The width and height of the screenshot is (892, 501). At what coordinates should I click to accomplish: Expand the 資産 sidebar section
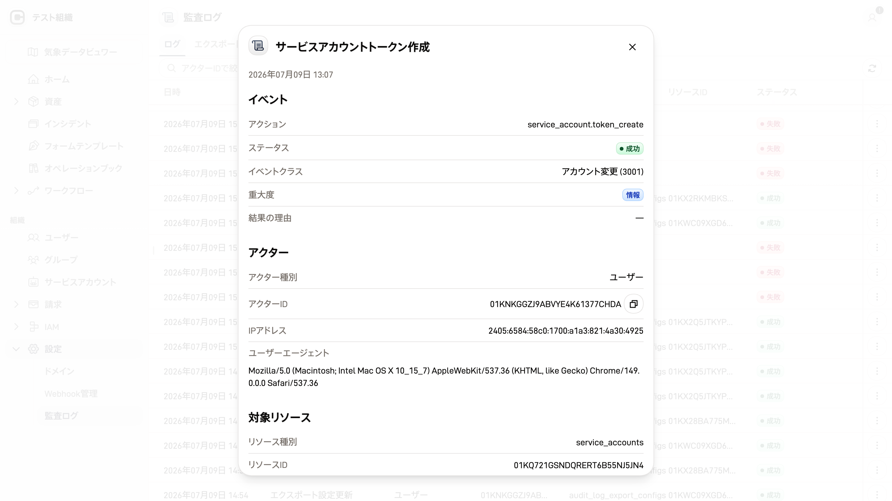pyautogui.click(x=16, y=101)
